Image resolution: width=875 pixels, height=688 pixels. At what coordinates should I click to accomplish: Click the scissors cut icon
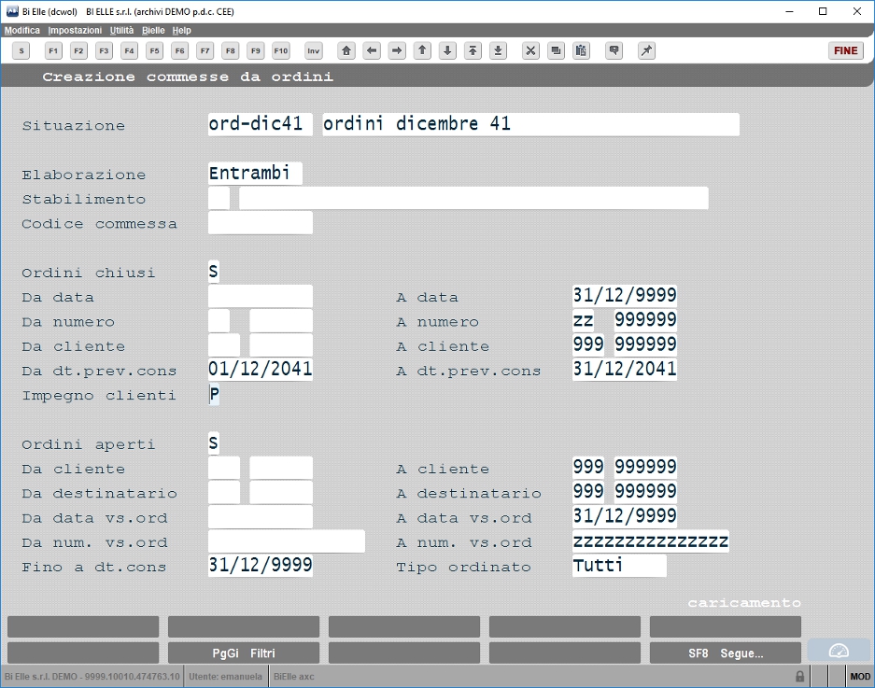(x=530, y=50)
